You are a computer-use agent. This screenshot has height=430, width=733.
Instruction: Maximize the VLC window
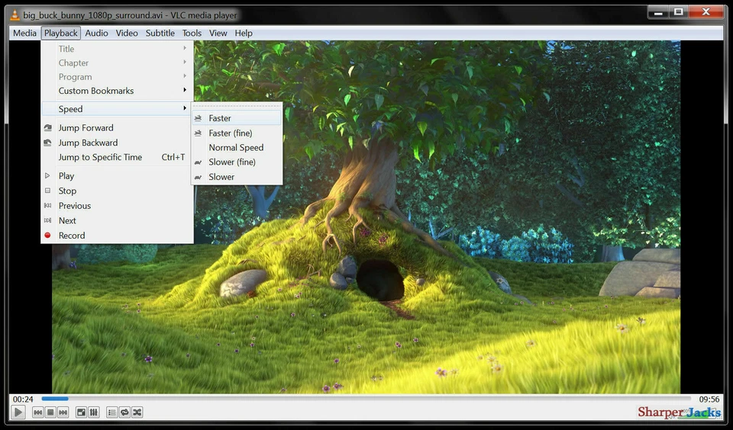click(x=678, y=12)
